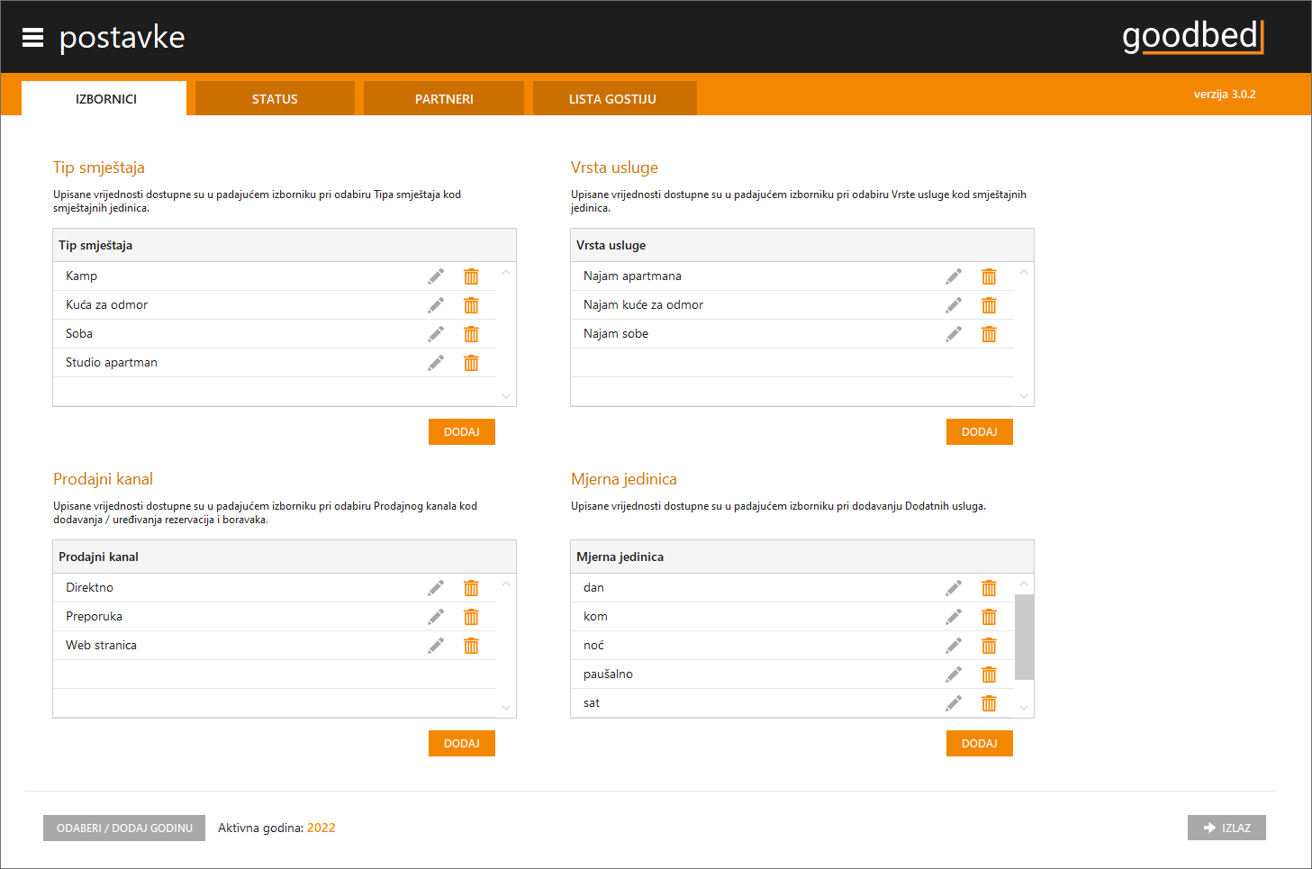Add new Vrsta usluge with DODAJ
The image size is (1312, 869).
click(980, 432)
